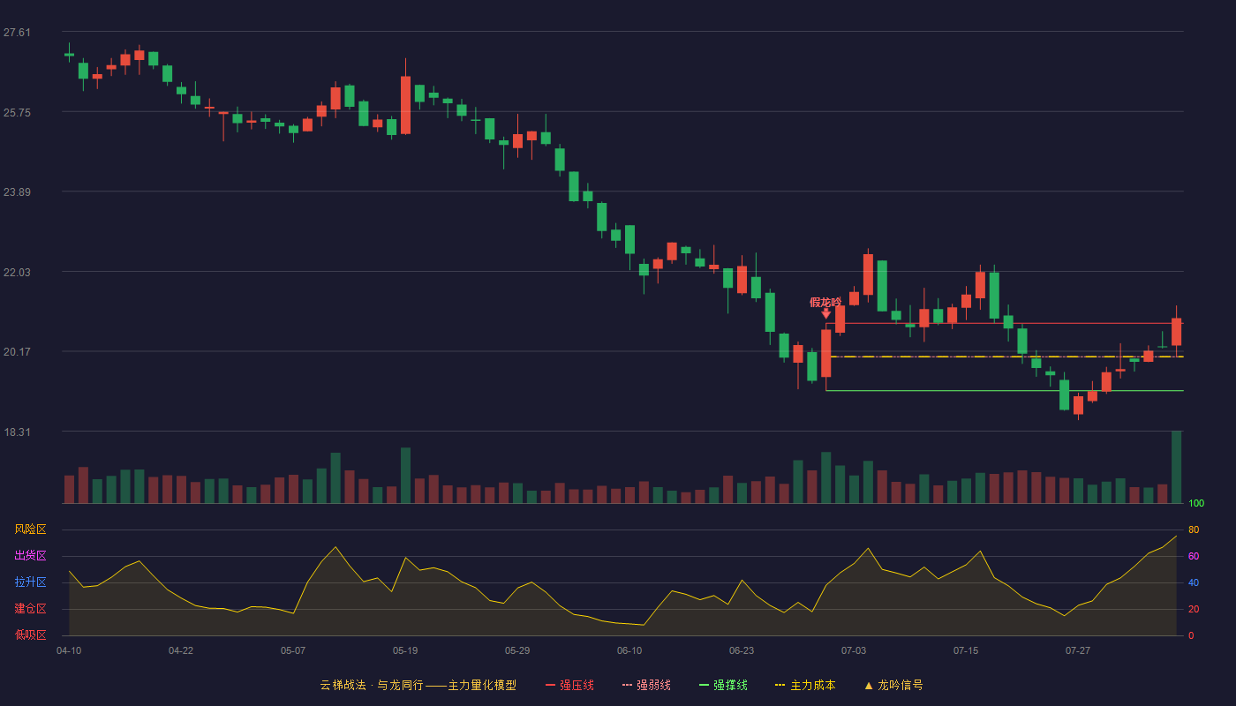This screenshot has height=706, width=1236.
Task: Click the yellow dashed 主力成本 legend icon
Action: [x=780, y=685]
